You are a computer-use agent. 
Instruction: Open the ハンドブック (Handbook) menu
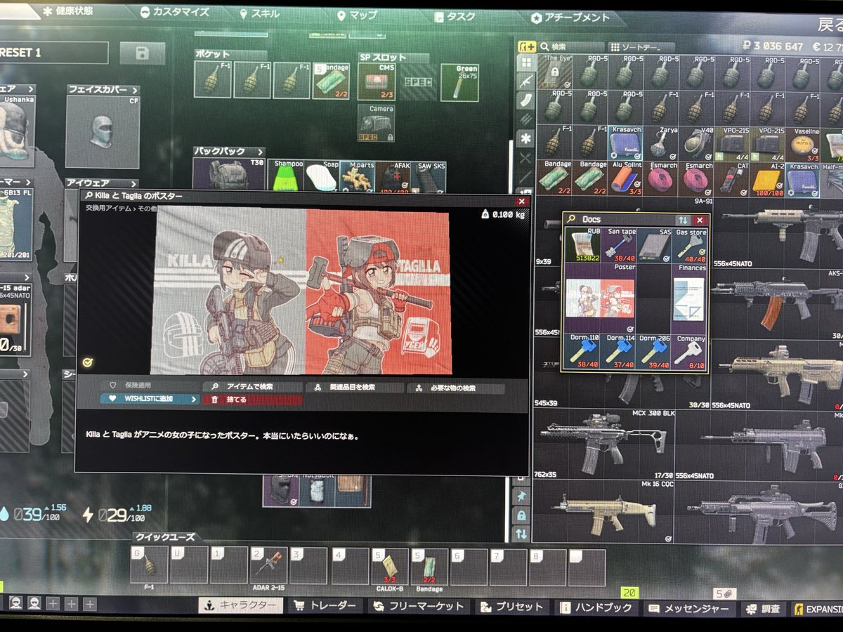coord(597,607)
